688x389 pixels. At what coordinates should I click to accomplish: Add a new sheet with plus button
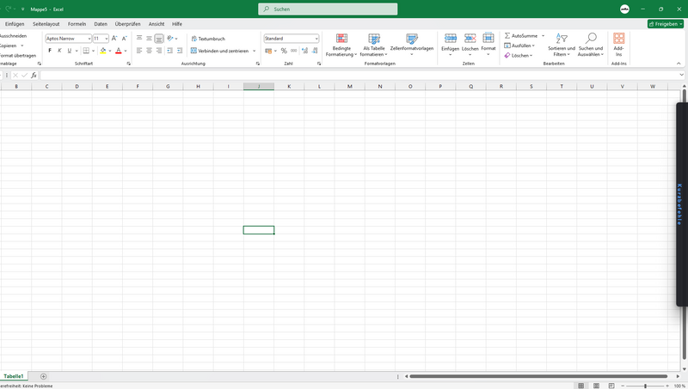coord(44,376)
